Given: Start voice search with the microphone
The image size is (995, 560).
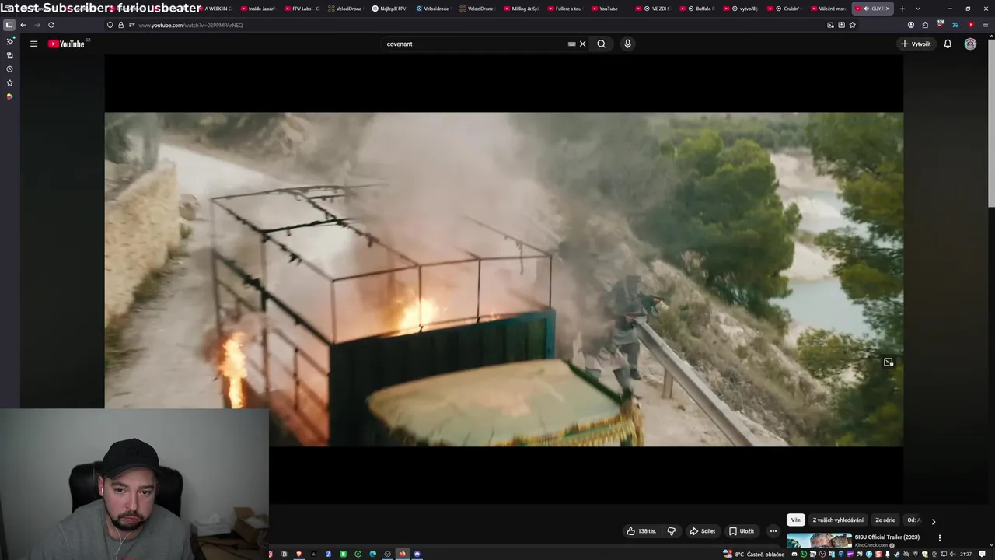Looking at the screenshot, I should [x=627, y=44].
